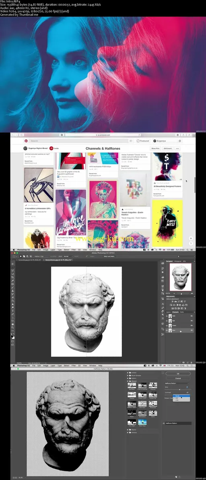206x480 pixels.
Task: Select the Zoom magnifier tool
Action: click(12, 327)
